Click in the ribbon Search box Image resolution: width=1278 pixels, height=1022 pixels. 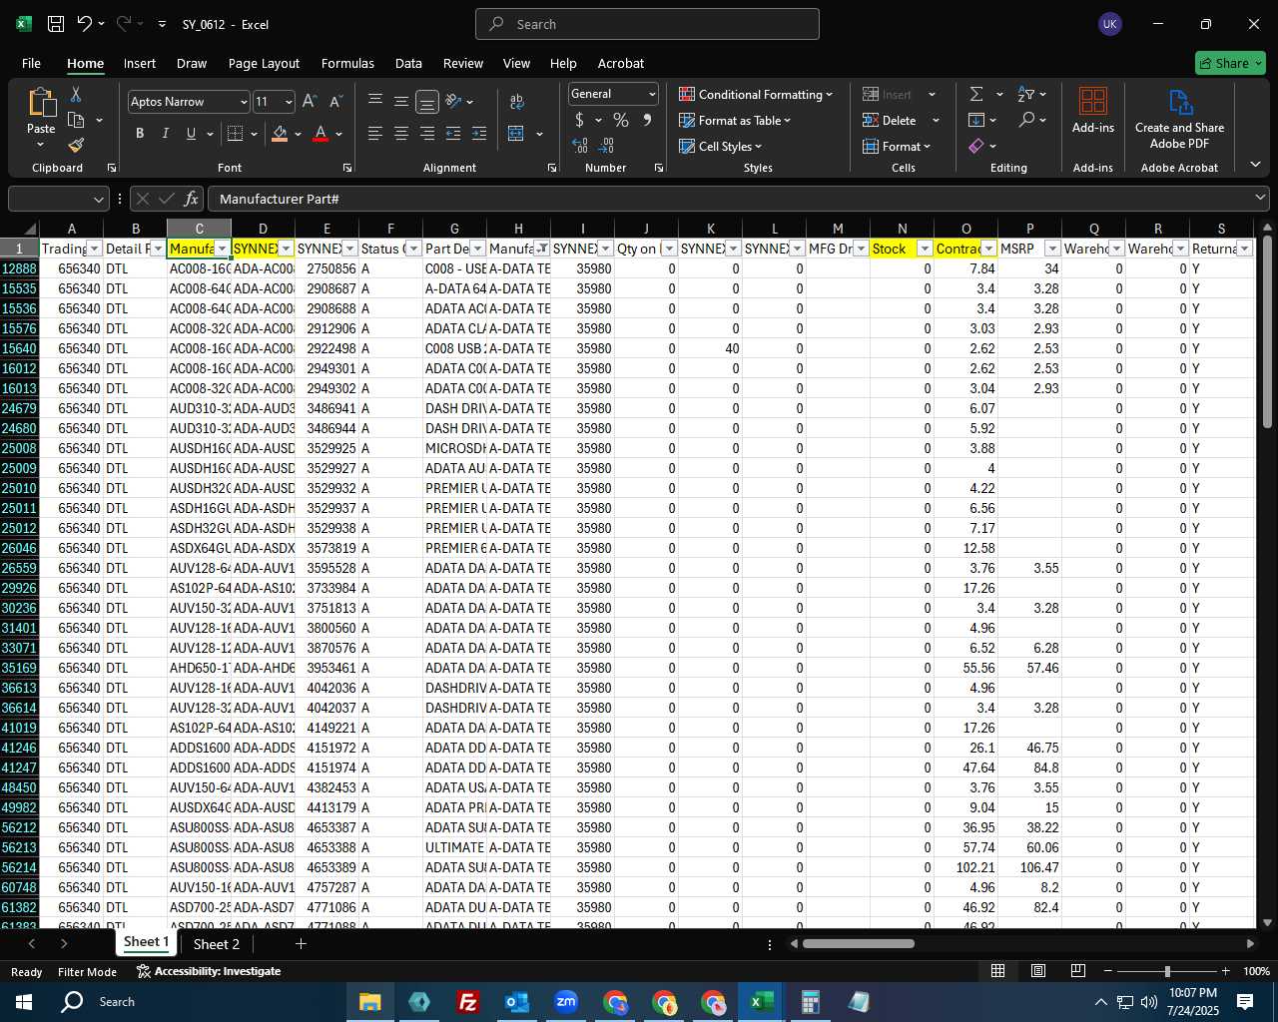point(647,24)
